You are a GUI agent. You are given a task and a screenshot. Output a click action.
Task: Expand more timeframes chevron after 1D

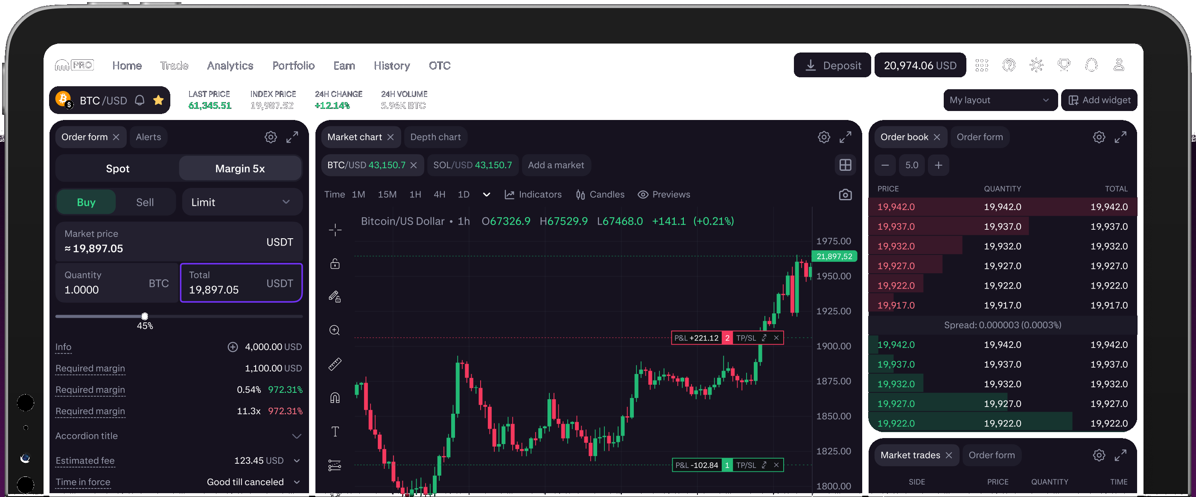(487, 195)
